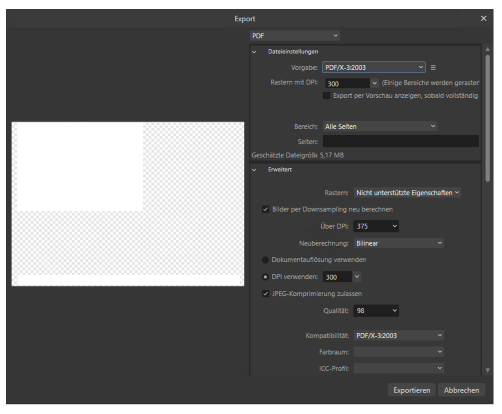This screenshot has width=502, height=414.
Task: Disable JPEG-Komprimierung zulassen checkbox
Action: click(x=266, y=294)
